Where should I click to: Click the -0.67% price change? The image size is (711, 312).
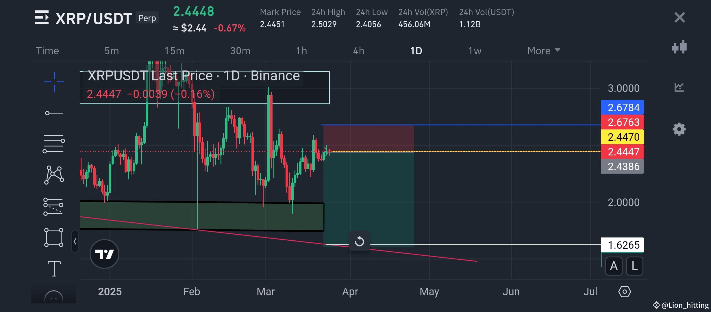click(230, 28)
